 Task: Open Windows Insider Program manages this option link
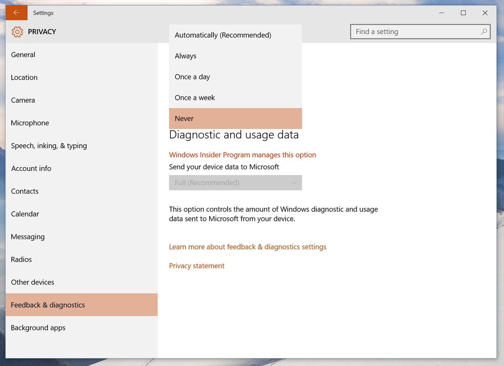pyautogui.click(x=242, y=155)
